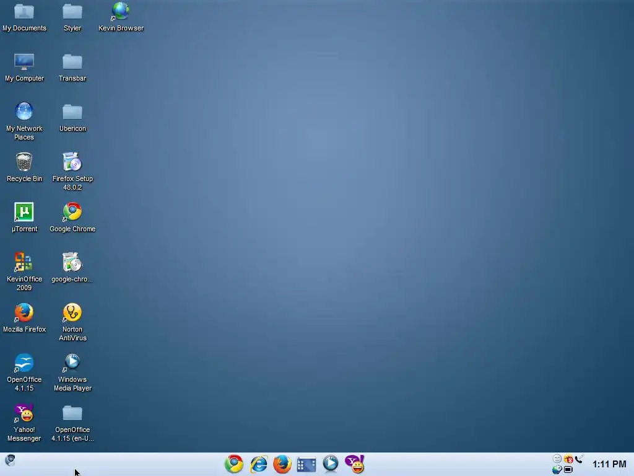The width and height of the screenshot is (634, 476).
Task: Open Yahoo Messenger from the taskbar
Action: [355, 464]
